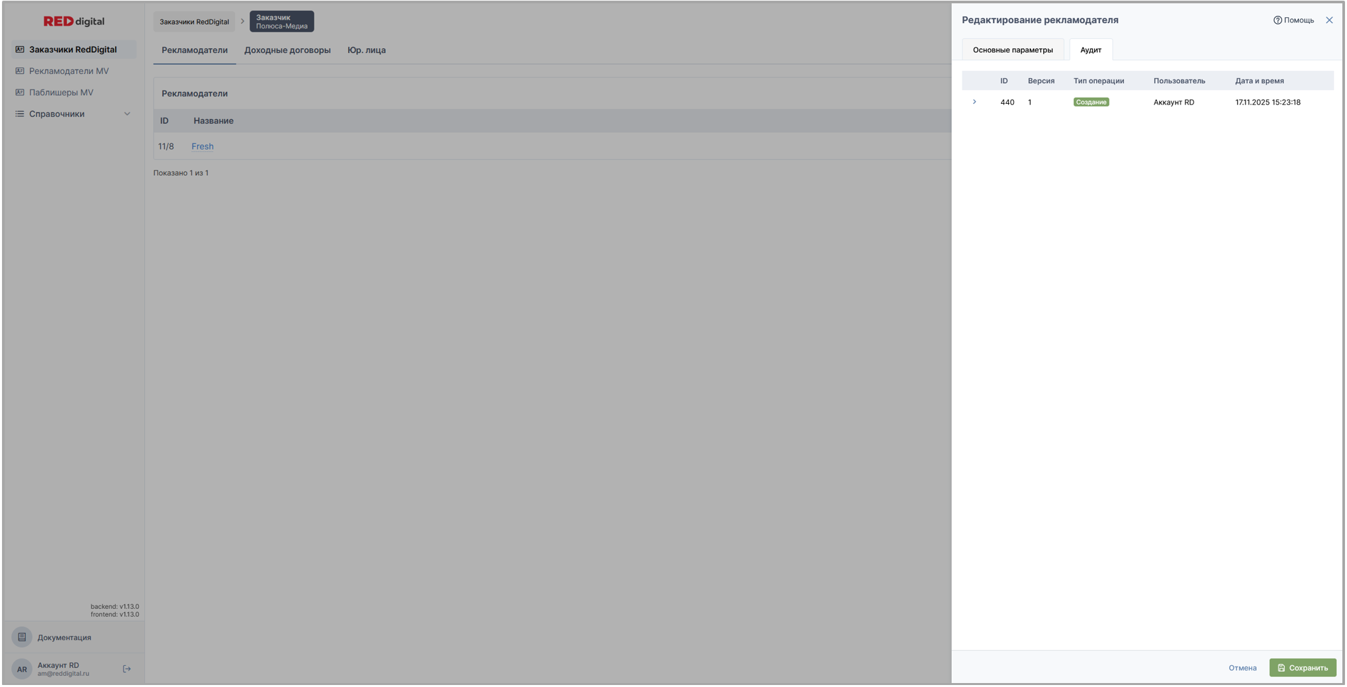Viewport: 1347px width, 687px height.
Task: Click the Паблишеры MV sidebar icon
Action: [20, 93]
